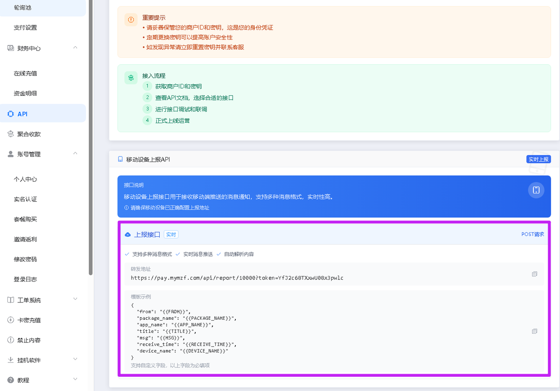Copy the 转发地址 forwarding URL via copy icon
Image resolution: width=560 pixels, height=391 pixels.
click(x=534, y=273)
